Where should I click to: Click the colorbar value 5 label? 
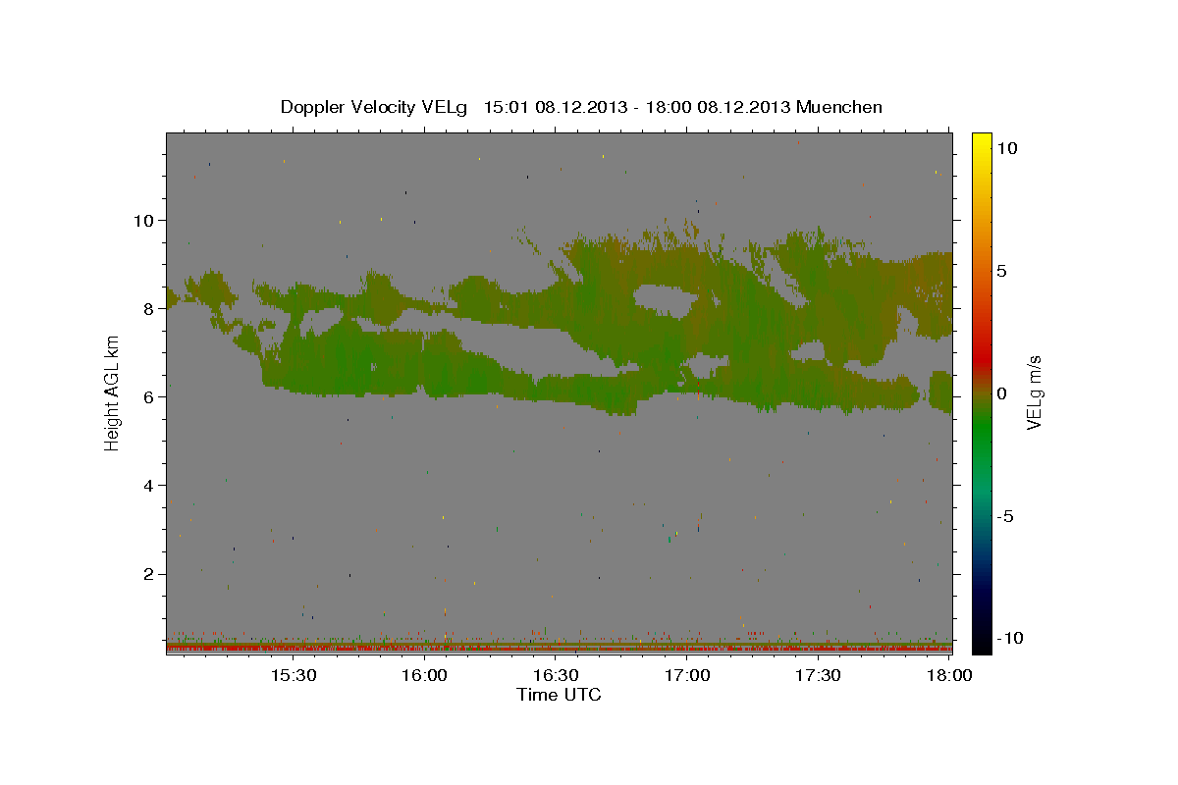[1002, 271]
